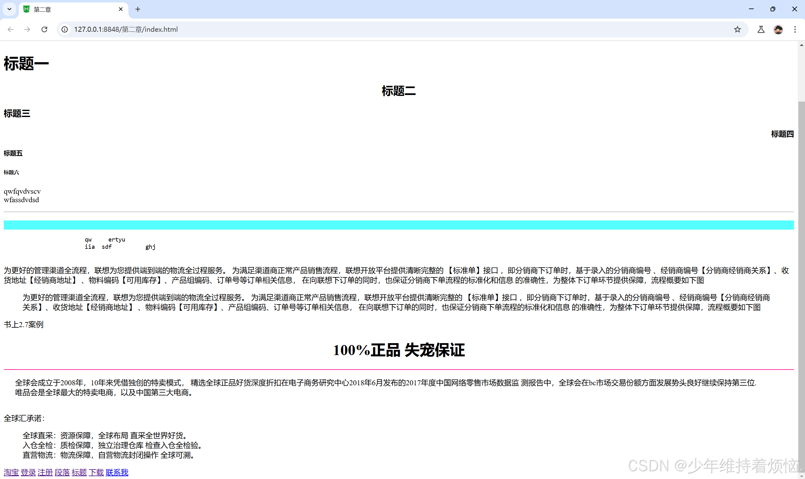Open a new tab with plus
The width and height of the screenshot is (805, 479).
point(138,9)
